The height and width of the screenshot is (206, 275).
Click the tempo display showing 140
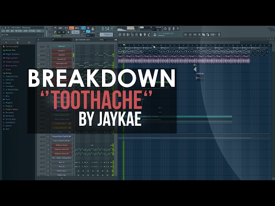(75, 32)
